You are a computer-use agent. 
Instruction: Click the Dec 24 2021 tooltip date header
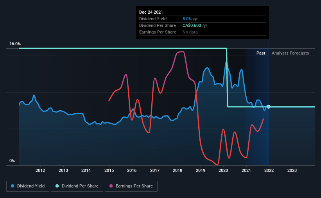151,12
